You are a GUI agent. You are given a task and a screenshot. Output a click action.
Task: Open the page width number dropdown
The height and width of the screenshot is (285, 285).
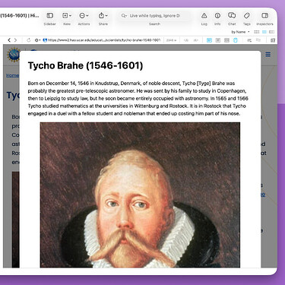pyautogui.click(x=171, y=40)
